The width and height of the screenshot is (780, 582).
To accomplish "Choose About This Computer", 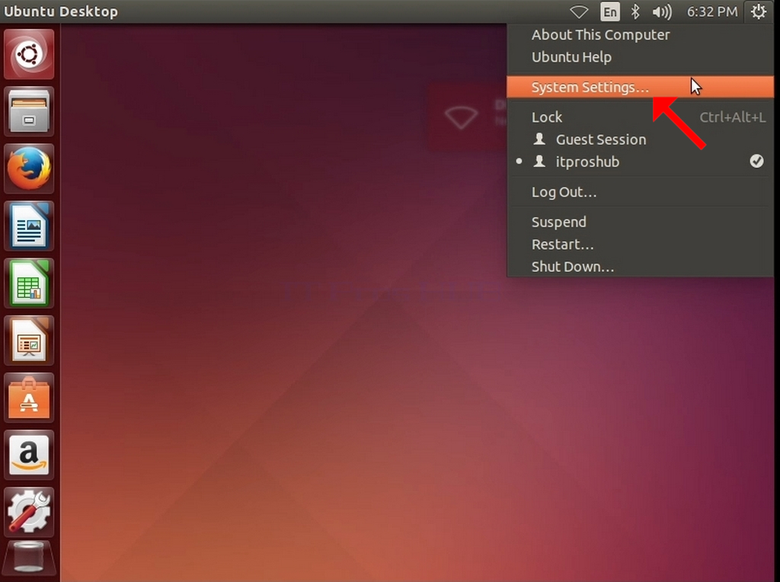I will pos(640,35).
